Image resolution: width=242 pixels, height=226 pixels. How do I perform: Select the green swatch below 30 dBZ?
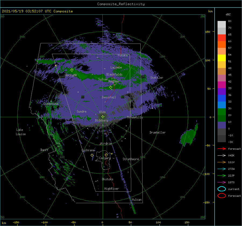222,112
